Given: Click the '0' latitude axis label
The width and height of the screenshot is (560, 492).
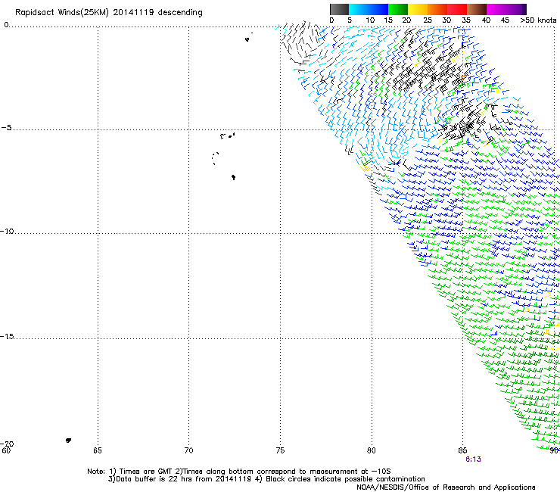Looking at the screenshot, I should tap(6, 25).
